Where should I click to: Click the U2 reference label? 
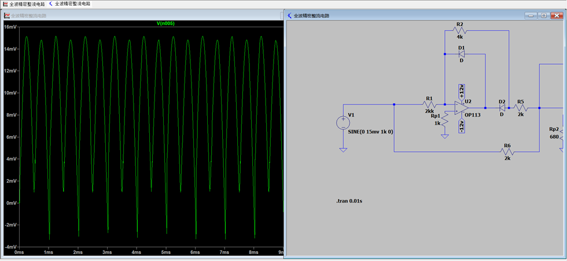468,102
